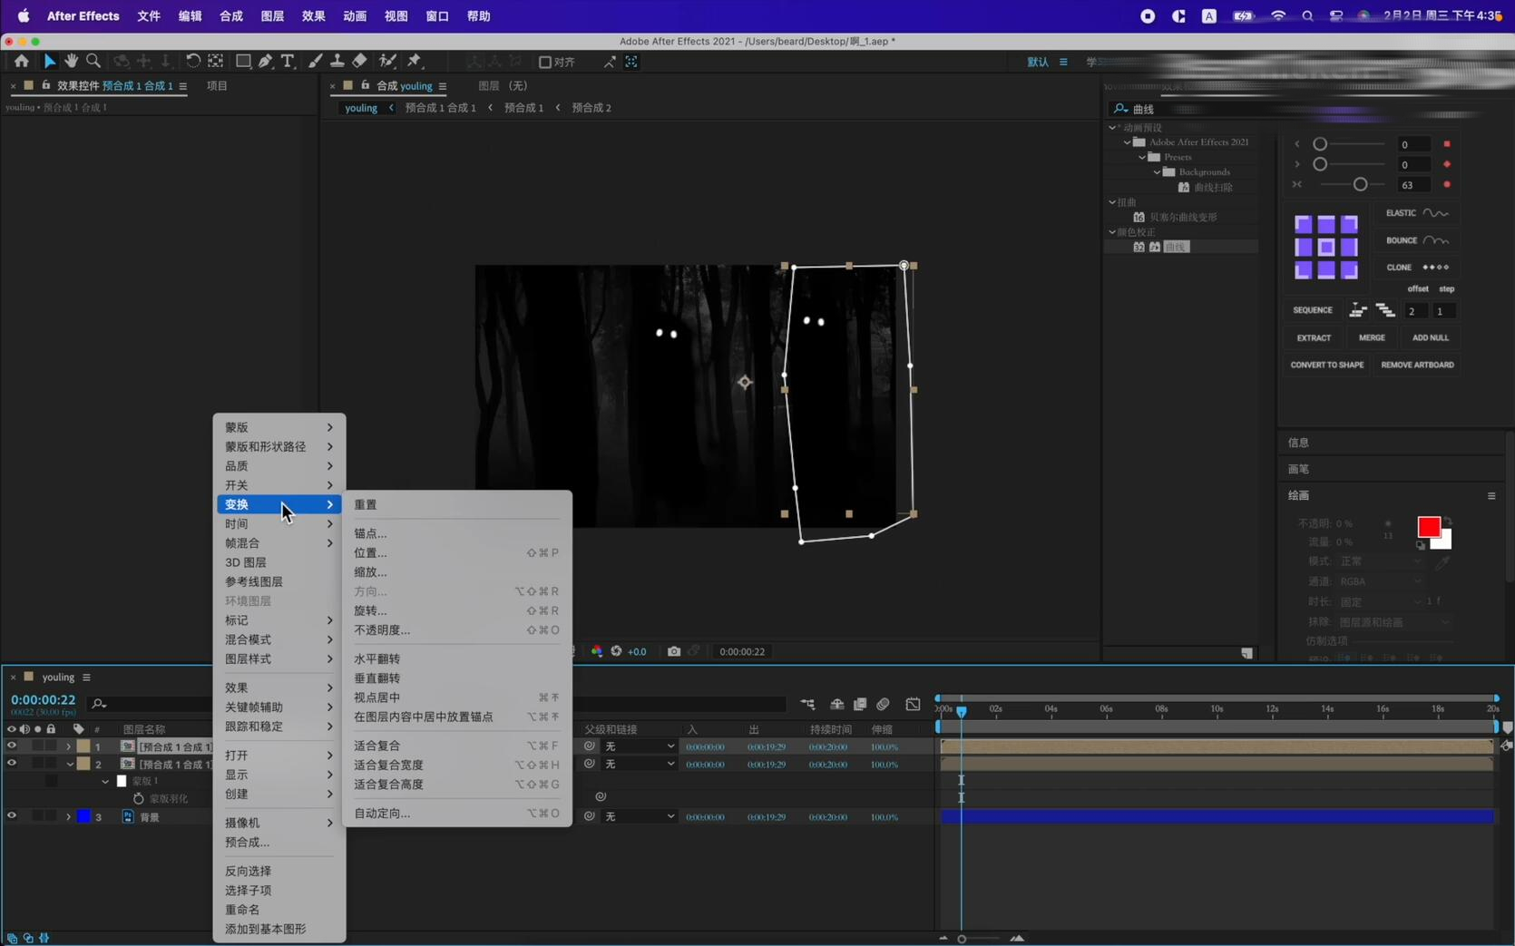
Task: Select the Type text tool
Action: 288,61
